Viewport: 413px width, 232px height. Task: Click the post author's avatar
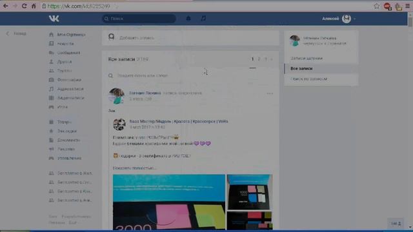pos(116,96)
